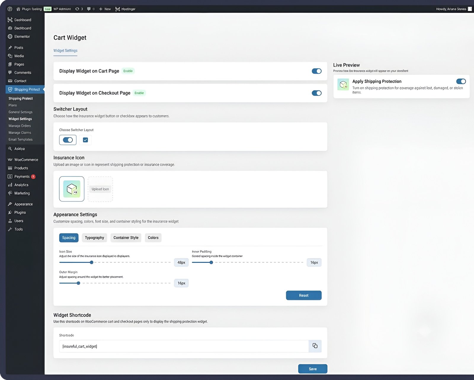Click the Users icon in the sidebar

10,221
